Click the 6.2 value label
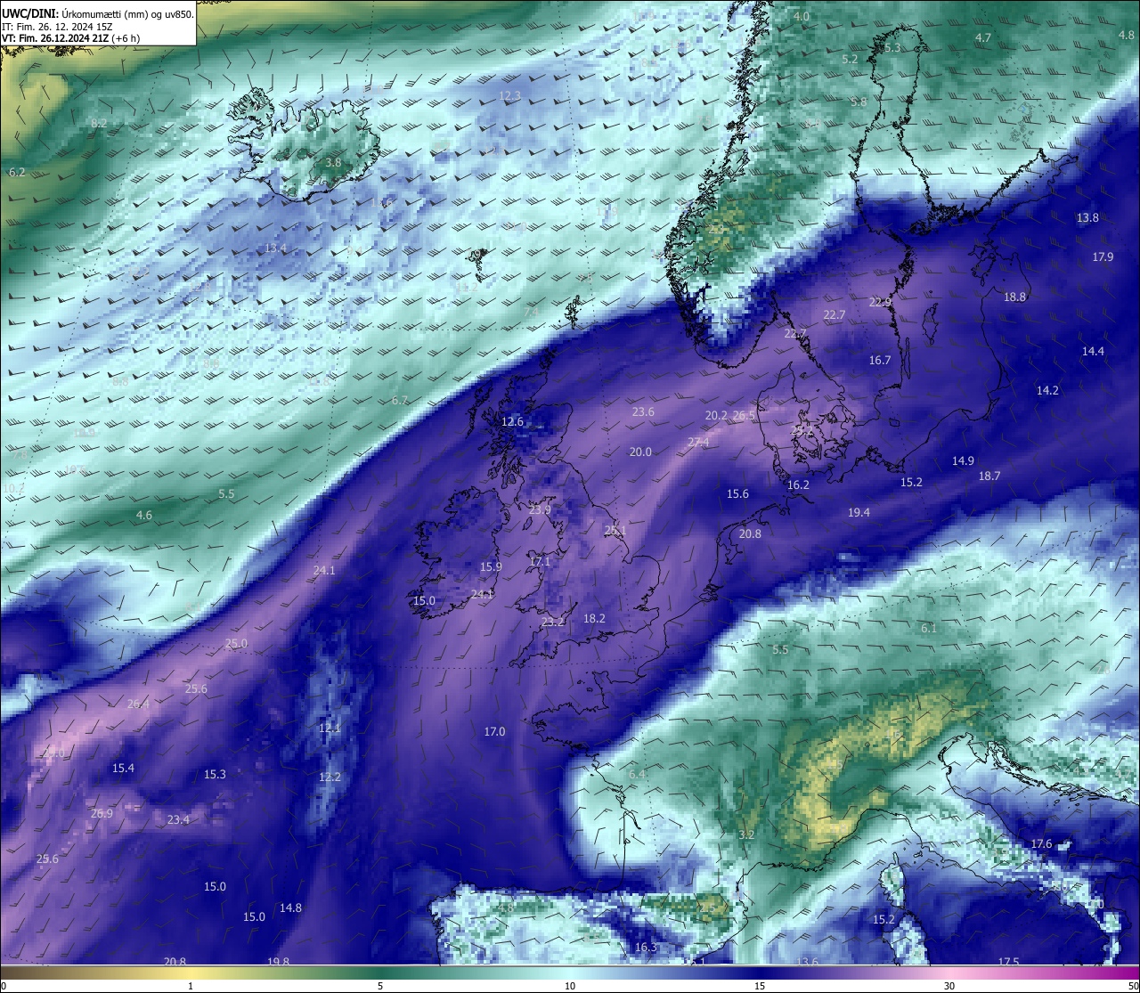This screenshot has width=1140, height=993. tap(17, 172)
